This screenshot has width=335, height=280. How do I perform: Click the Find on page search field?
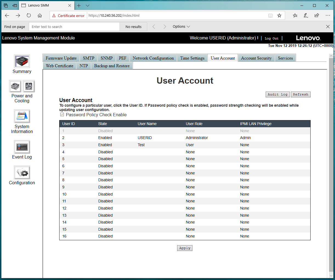pos(74,27)
